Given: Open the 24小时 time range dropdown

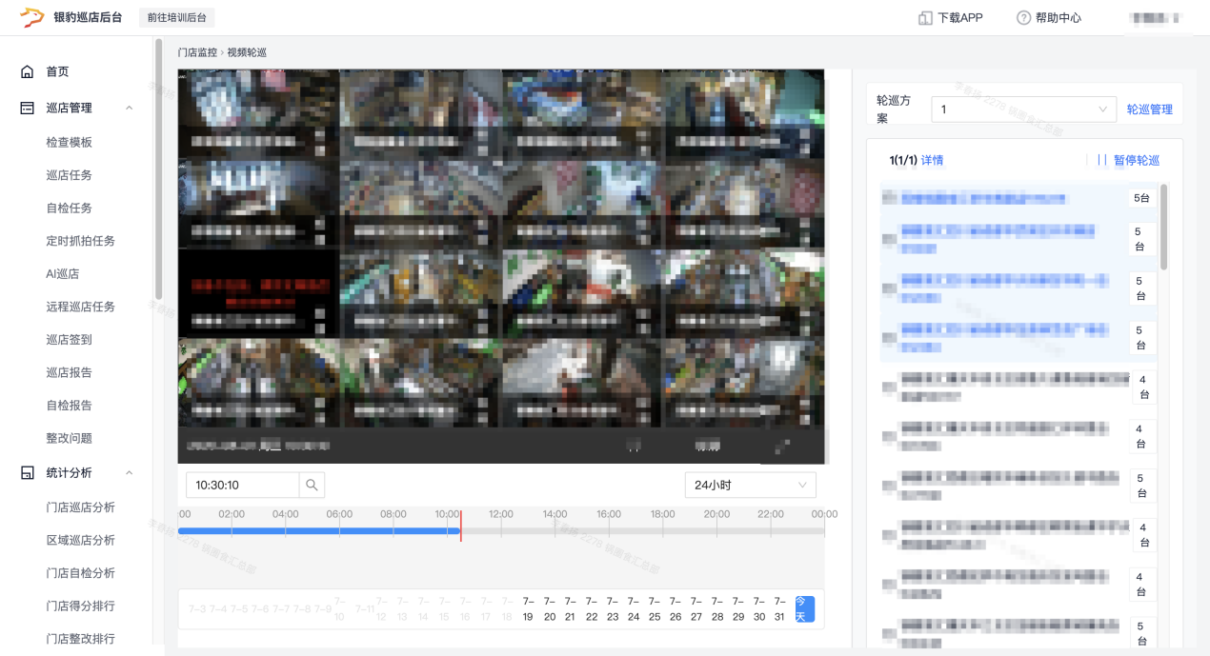Looking at the screenshot, I should pos(750,486).
